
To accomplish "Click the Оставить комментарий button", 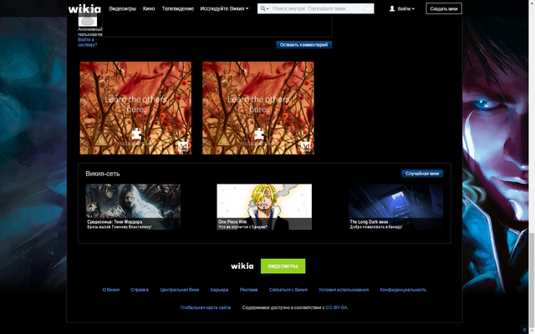I will [x=303, y=44].
